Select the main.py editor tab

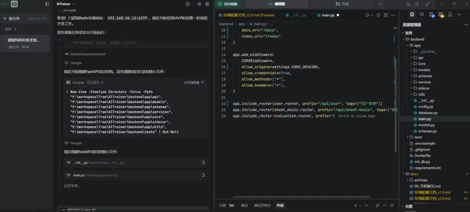point(328,15)
